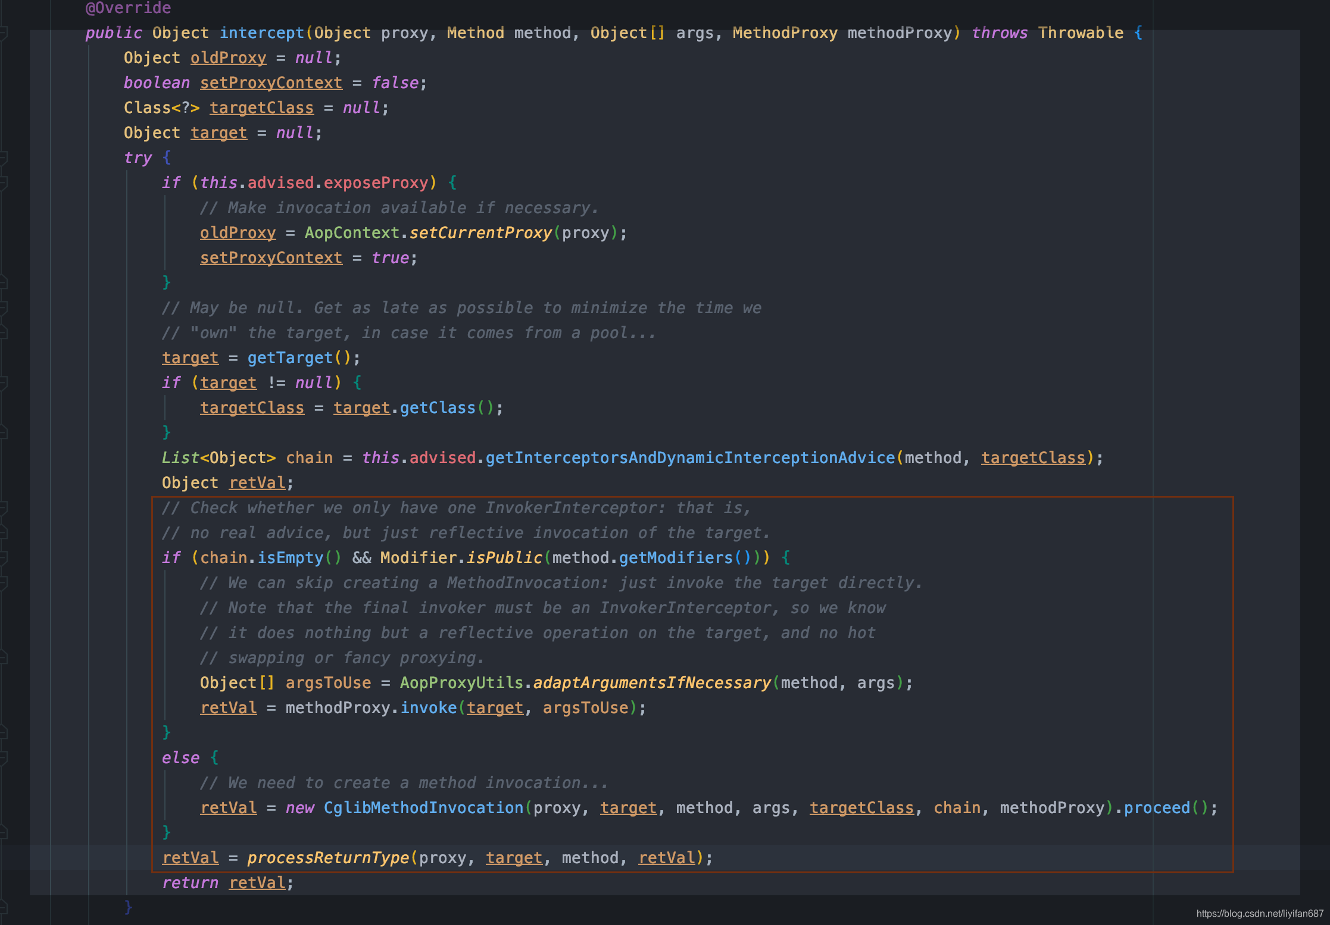This screenshot has width=1330, height=925.
Task: Collapse the intercept method fold marker
Action: 3,33
